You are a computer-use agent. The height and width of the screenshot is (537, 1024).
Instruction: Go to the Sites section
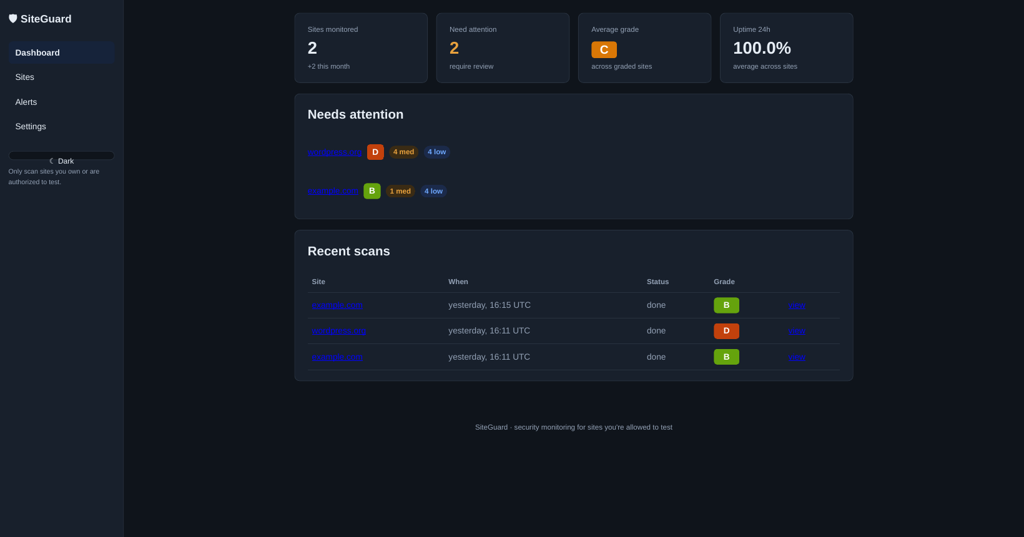[x=61, y=77]
